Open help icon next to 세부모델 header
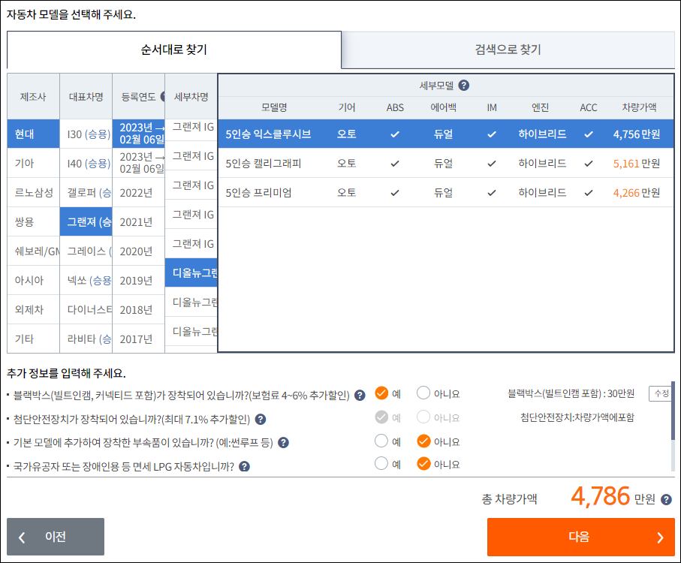The image size is (681, 563). [x=464, y=86]
